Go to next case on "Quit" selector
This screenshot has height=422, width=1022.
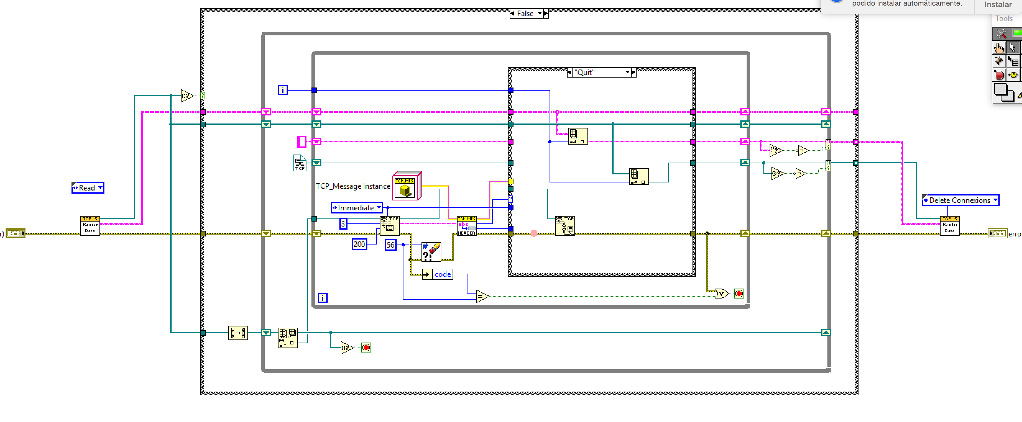(x=633, y=72)
